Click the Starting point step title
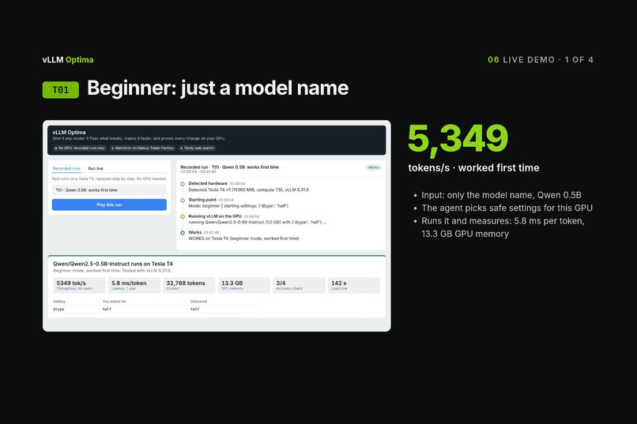 coord(202,200)
